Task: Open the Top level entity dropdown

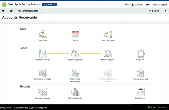Action: [49, 4]
